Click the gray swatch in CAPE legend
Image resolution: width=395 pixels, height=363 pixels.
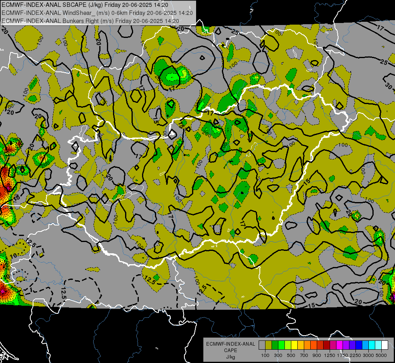click(262, 345)
